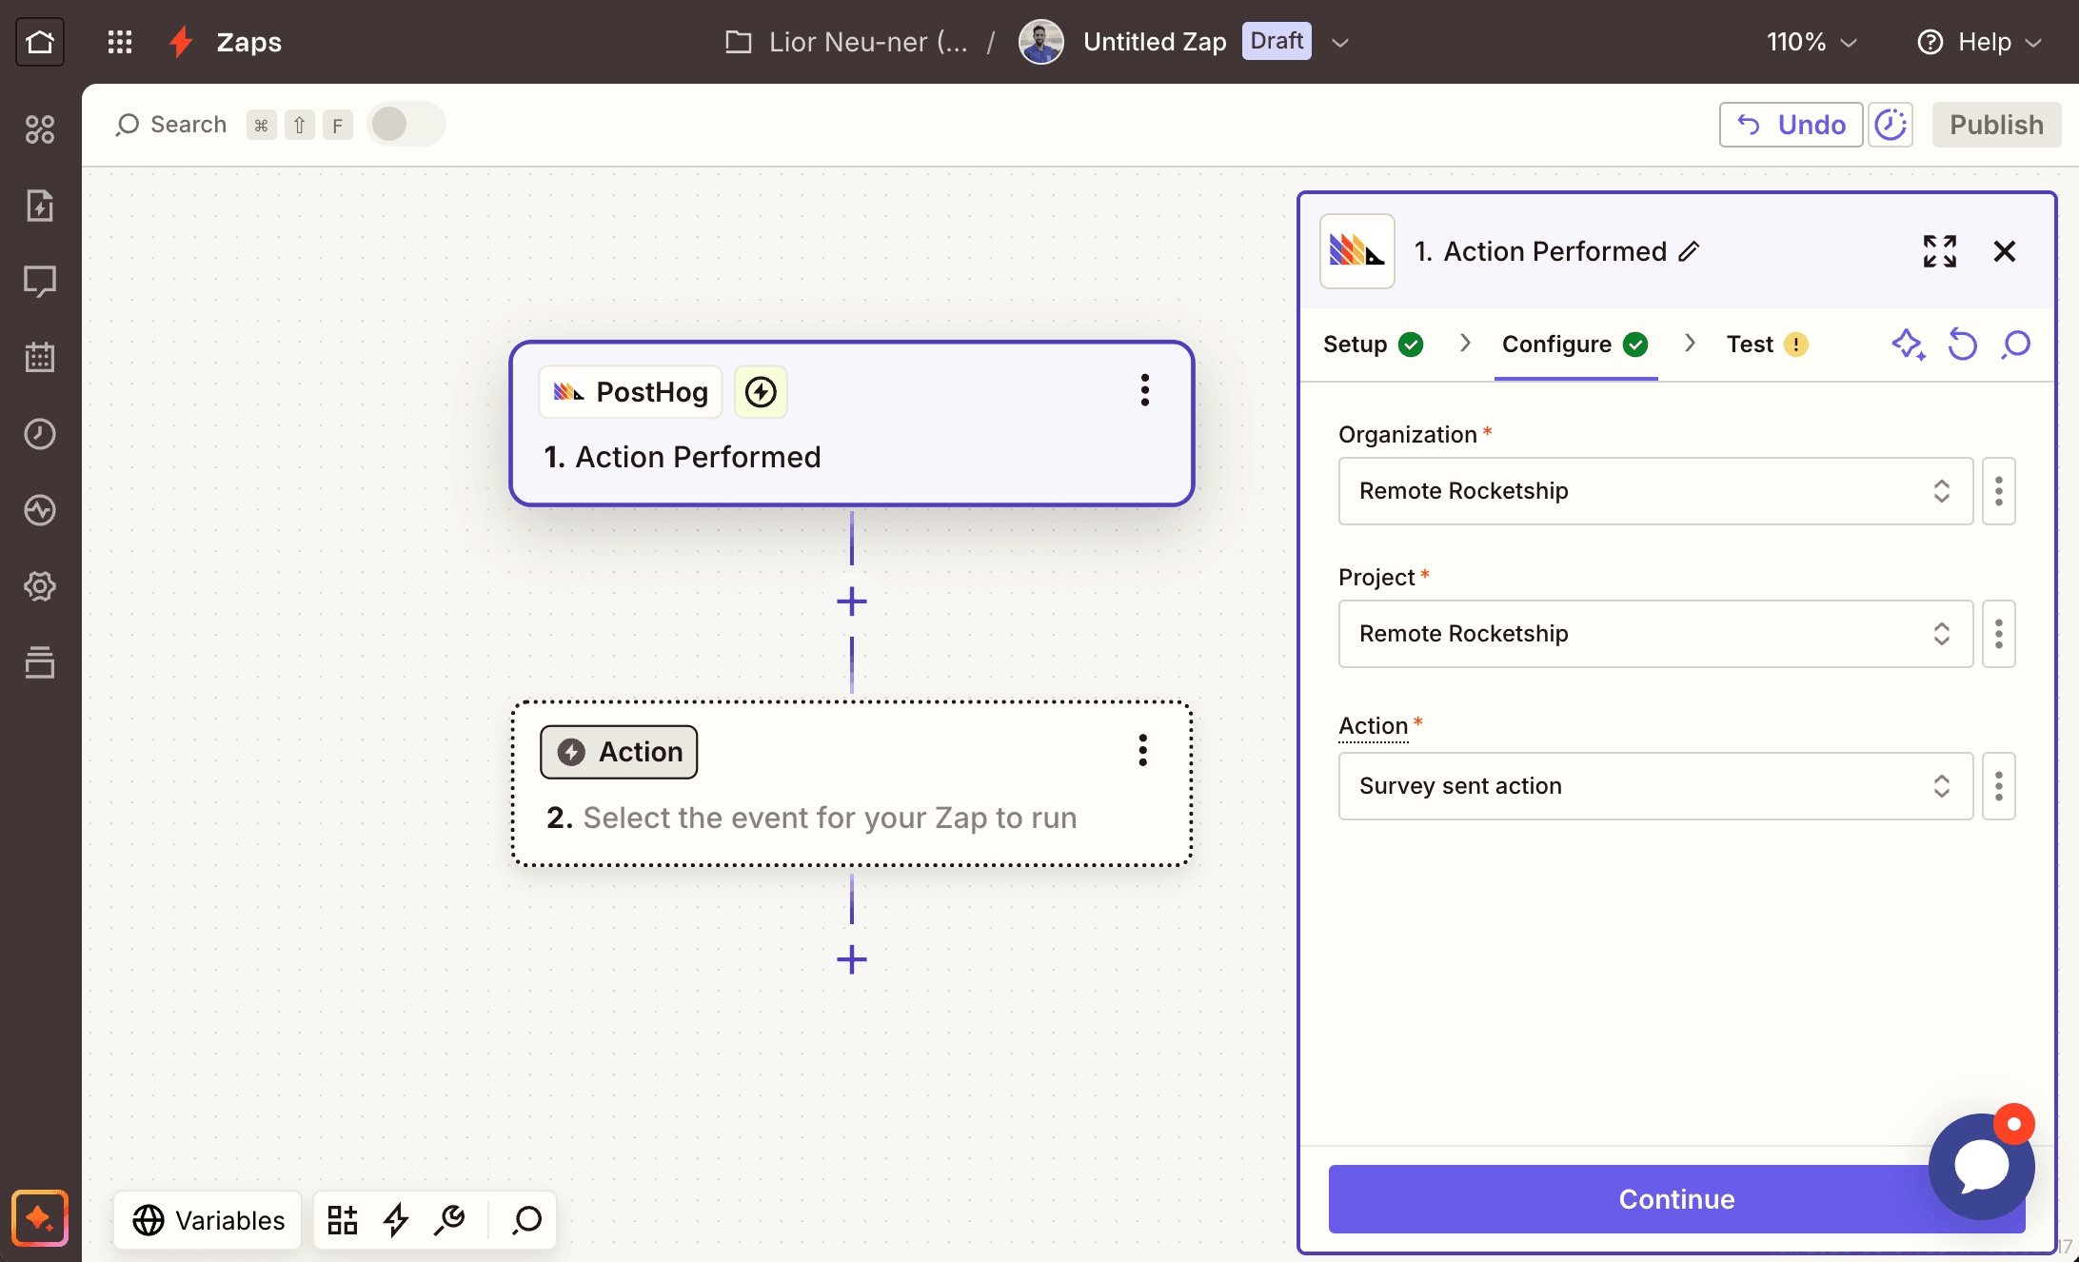Open the Project dropdown

click(1655, 634)
